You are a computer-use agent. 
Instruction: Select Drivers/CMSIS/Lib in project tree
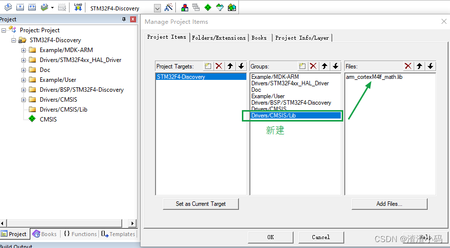64,110
